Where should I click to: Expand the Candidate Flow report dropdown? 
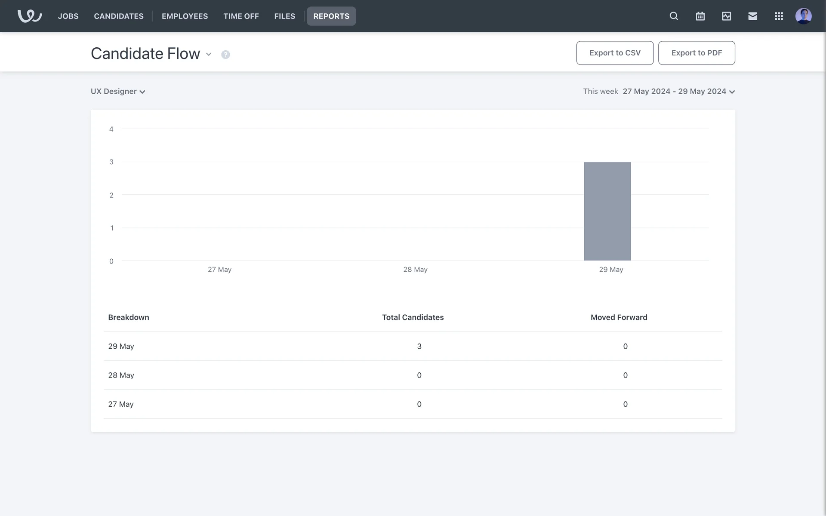click(209, 54)
